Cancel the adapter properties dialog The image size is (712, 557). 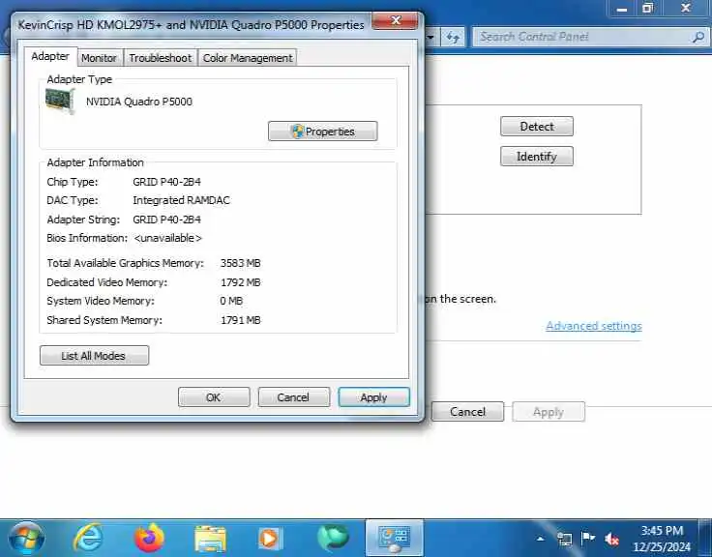click(x=293, y=397)
